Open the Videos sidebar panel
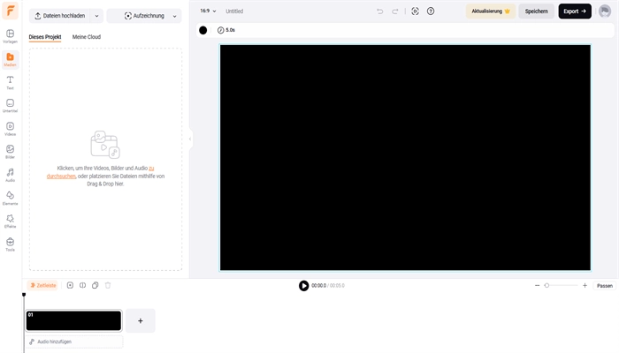 [11, 129]
